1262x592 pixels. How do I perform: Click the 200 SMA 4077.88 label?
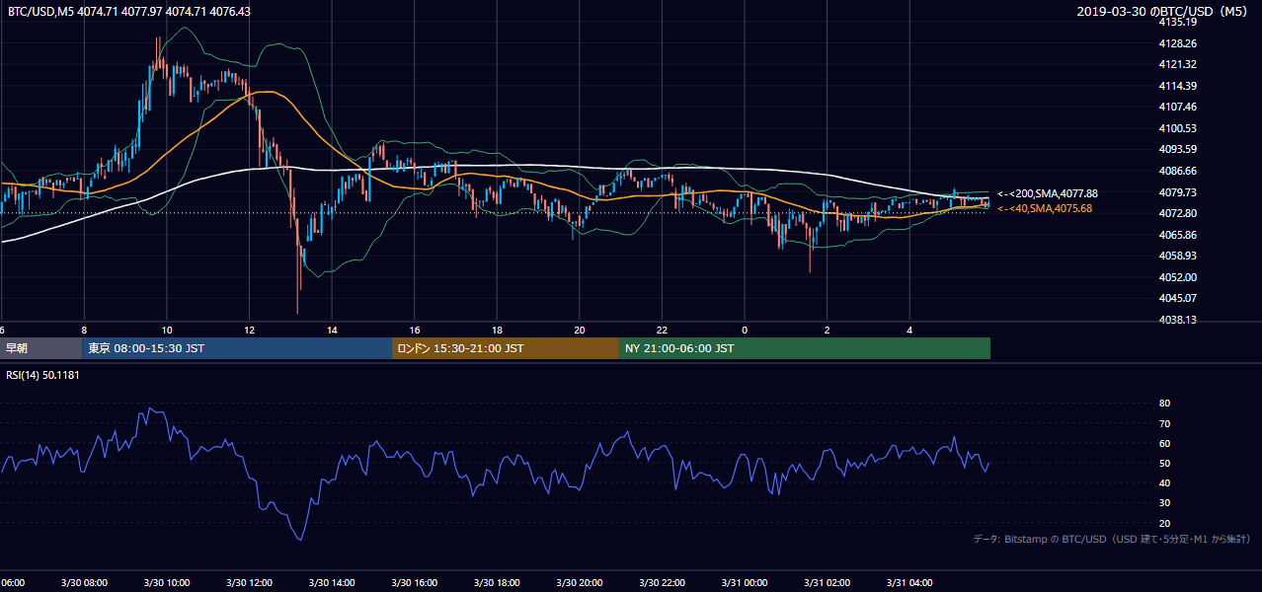[x=1047, y=194]
